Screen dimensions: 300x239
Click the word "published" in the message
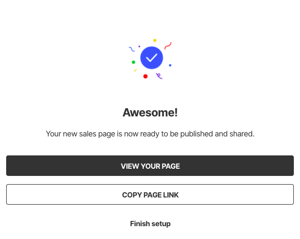197,134
